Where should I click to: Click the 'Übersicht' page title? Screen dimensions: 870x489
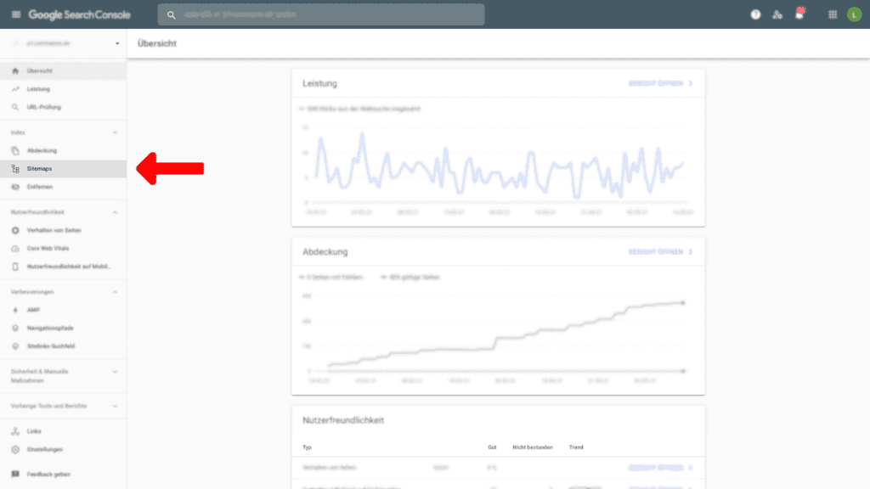157,44
